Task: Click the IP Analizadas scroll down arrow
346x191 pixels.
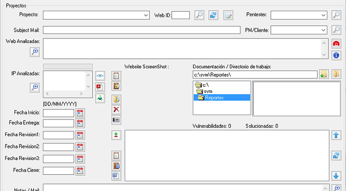Action: 88,86
